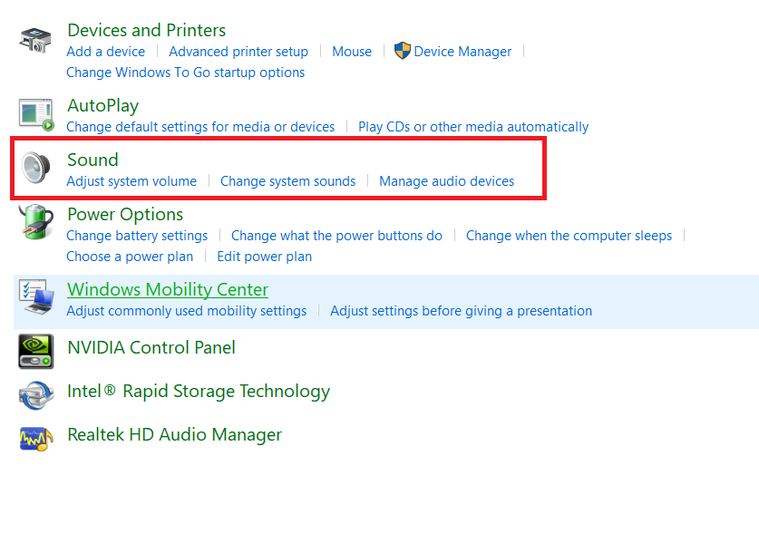The width and height of the screenshot is (759, 553).
Task: Open Realtek HD Audio Manager heading
Action: tap(174, 434)
